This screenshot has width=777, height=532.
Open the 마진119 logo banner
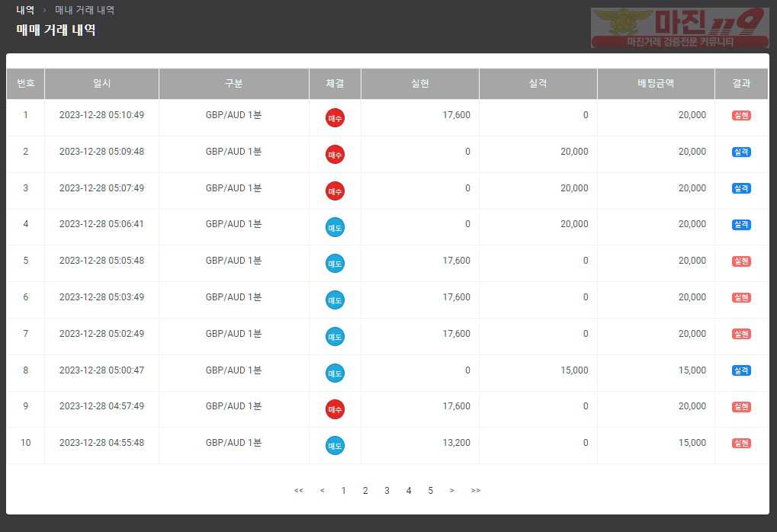point(680,27)
